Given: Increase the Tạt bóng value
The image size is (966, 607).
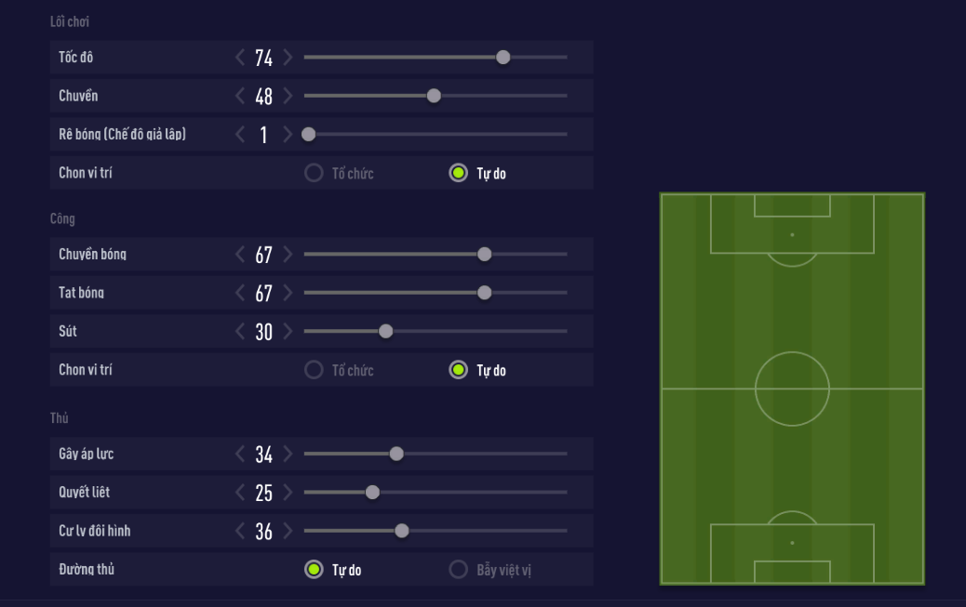Looking at the screenshot, I should [x=288, y=293].
